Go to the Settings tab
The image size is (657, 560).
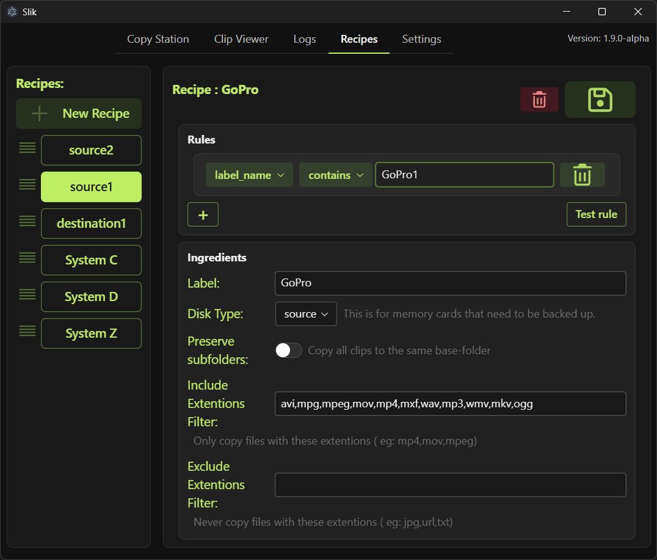(x=421, y=39)
